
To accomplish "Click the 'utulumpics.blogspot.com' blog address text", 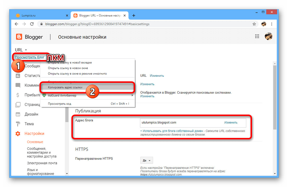I will tap(159, 122).
